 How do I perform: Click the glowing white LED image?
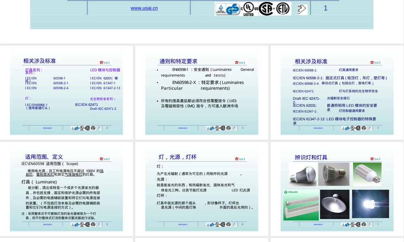tap(370, 204)
